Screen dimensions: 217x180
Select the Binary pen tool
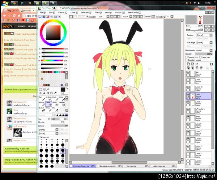48,109
